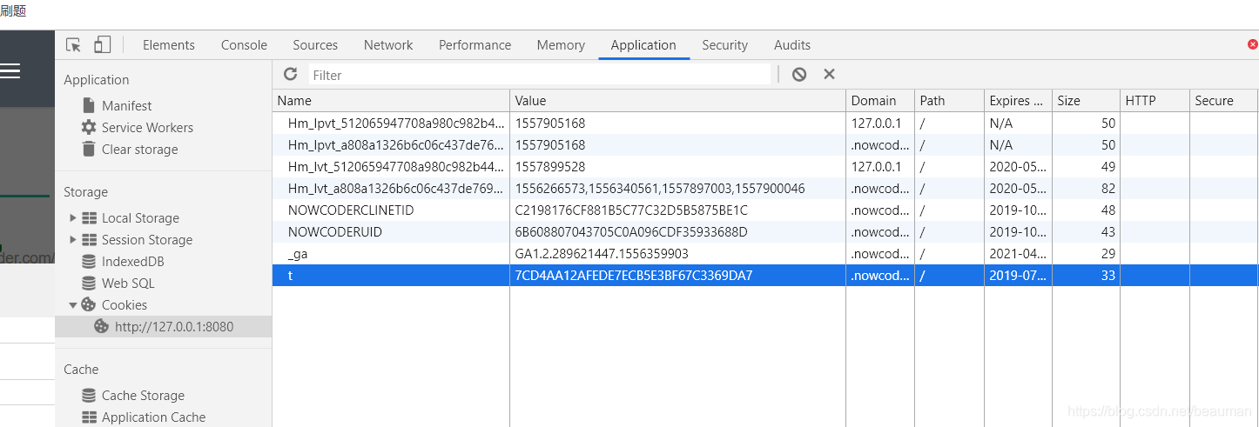The height and width of the screenshot is (427, 1259).
Task: Click the cookie icon beside http://127.0.0.1:8080
Action: [x=101, y=327]
